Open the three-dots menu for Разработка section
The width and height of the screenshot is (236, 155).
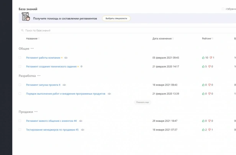[39, 76]
